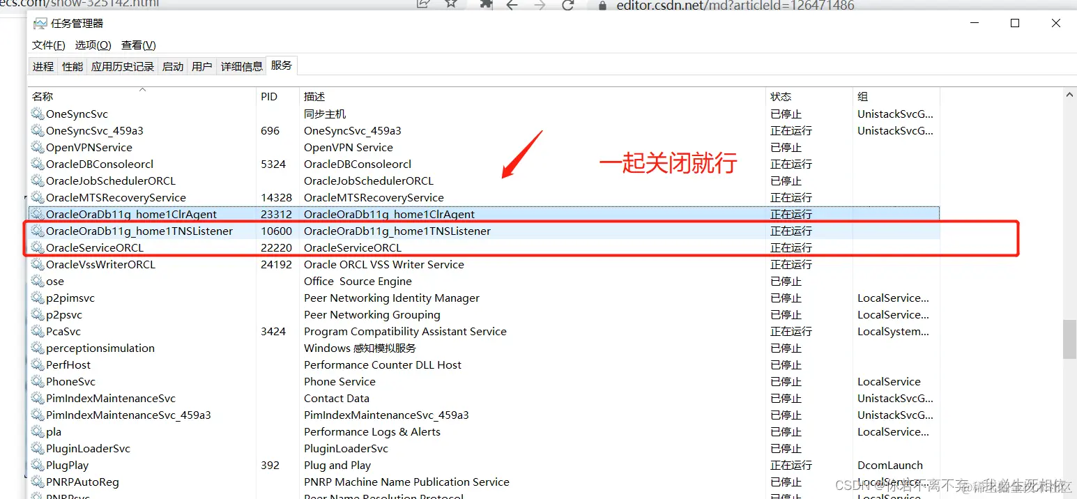Image resolution: width=1077 pixels, height=499 pixels.
Task: Click description Performance Logs & Alerts
Action: 372,431
